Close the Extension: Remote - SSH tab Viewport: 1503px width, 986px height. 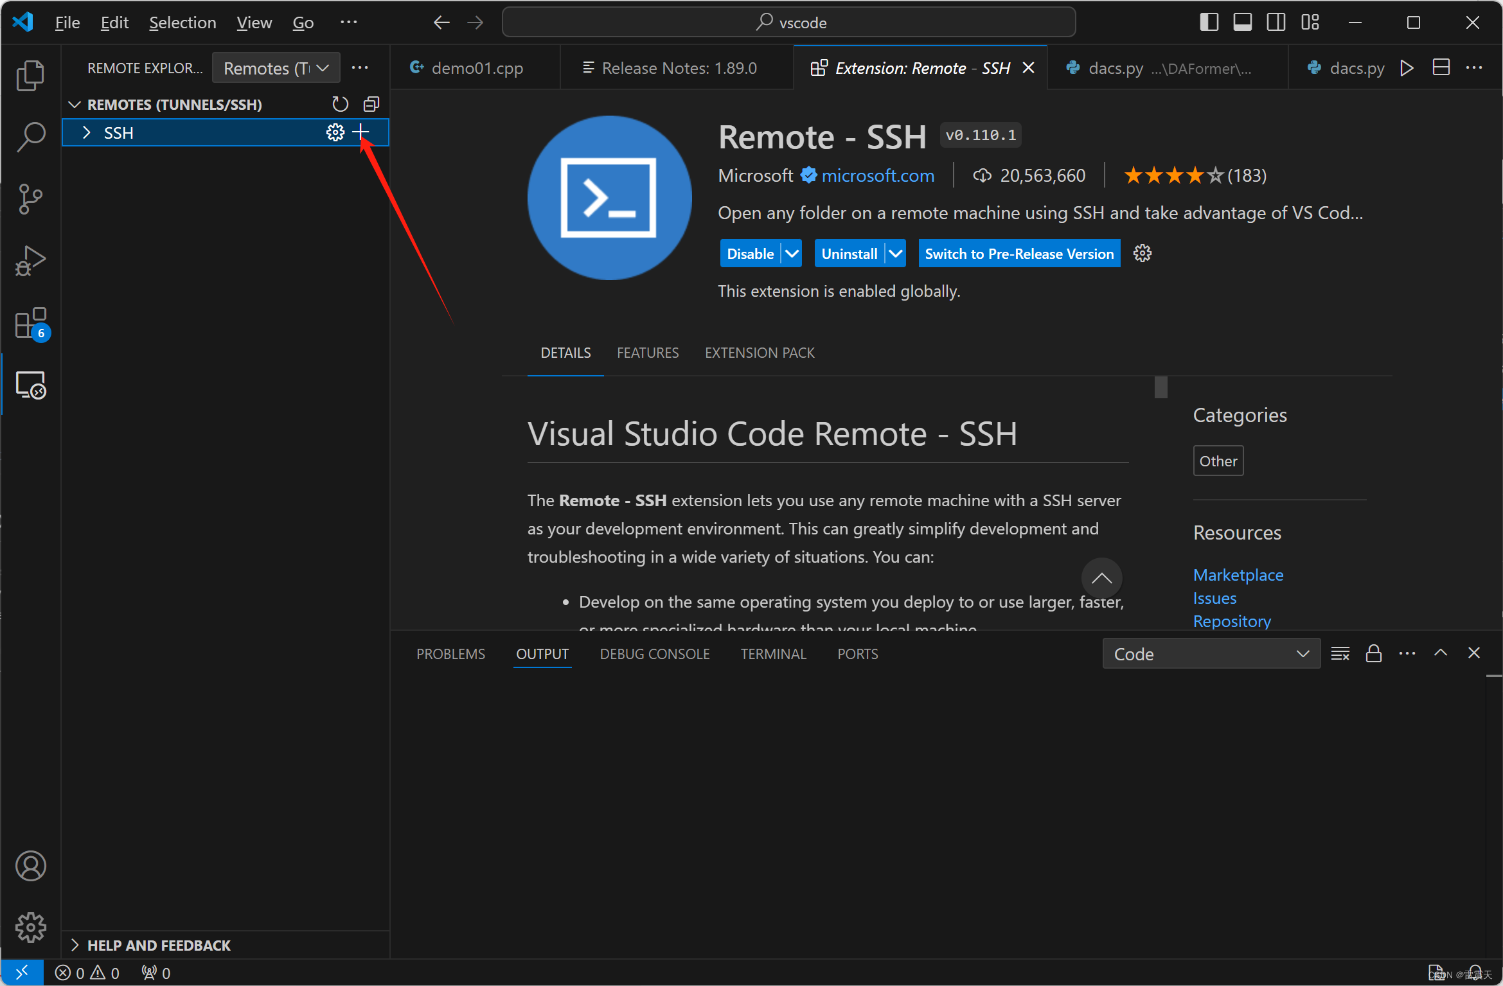(1028, 68)
